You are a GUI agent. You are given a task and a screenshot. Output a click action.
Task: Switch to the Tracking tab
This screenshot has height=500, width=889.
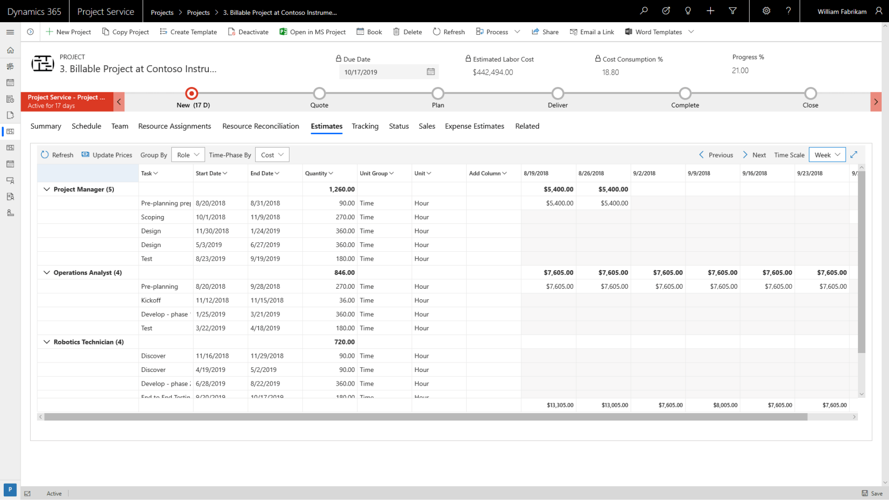pos(365,126)
